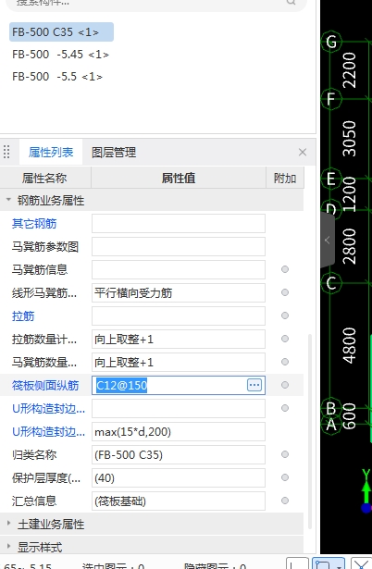The height and width of the screenshot is (569, 372).
Task: Click 属性名称 column header
Action: (44, 178)
